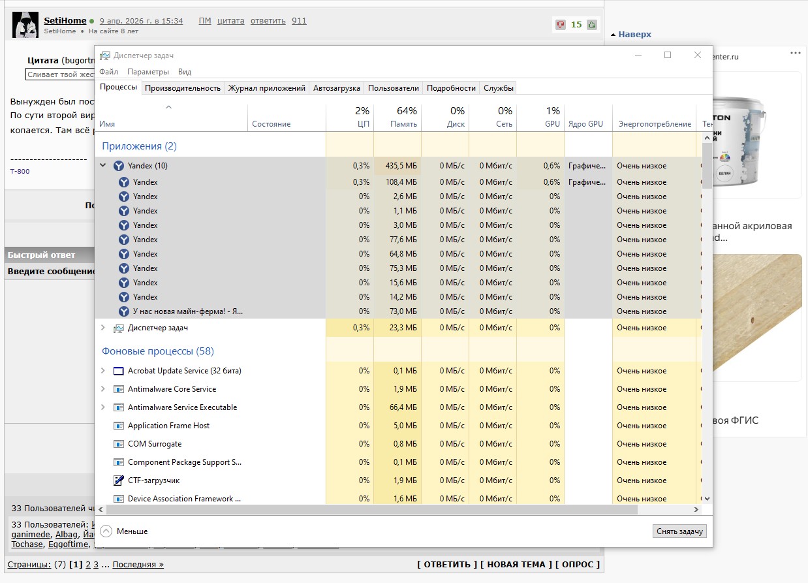This screenshot has width=808, height=583.
Task: Click the Диспетчер задач process row icon
Action: coord(118,328)
